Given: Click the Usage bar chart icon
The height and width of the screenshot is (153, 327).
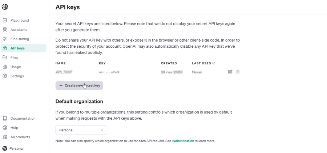Looking at the screenshot, I should click(5, 67).
